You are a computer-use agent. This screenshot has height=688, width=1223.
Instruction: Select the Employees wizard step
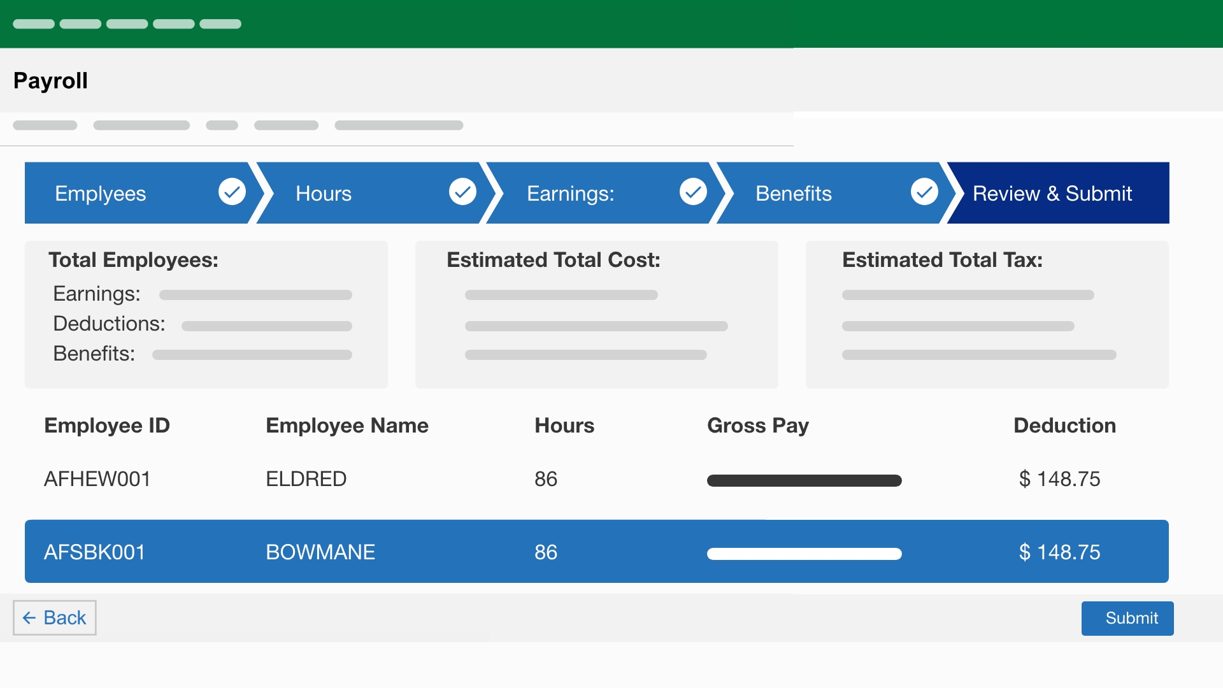[100, 193]
